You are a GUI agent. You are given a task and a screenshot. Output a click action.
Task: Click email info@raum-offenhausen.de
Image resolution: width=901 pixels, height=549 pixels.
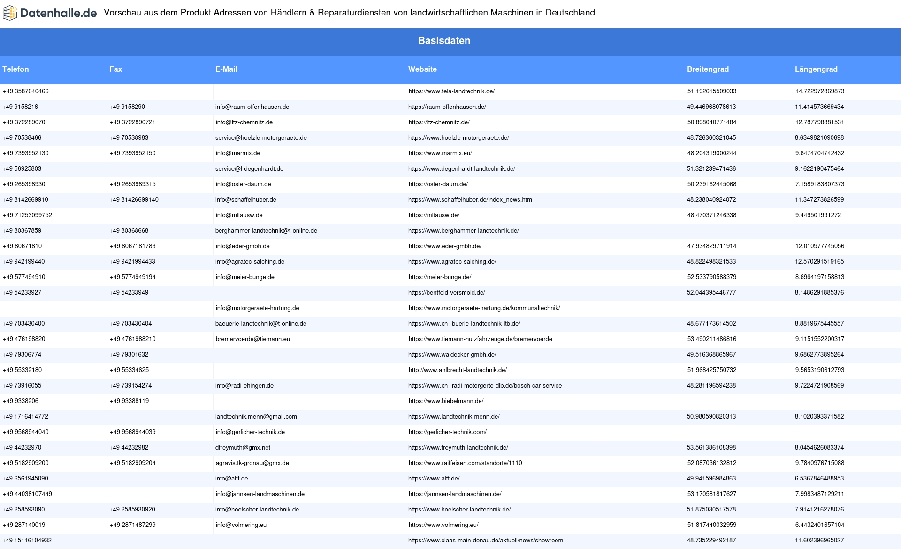(252, 107)
